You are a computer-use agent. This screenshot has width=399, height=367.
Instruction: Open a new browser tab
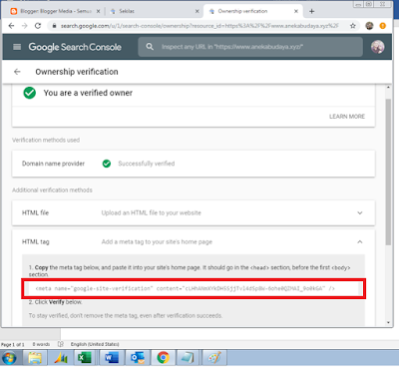(x=311, y=11)
